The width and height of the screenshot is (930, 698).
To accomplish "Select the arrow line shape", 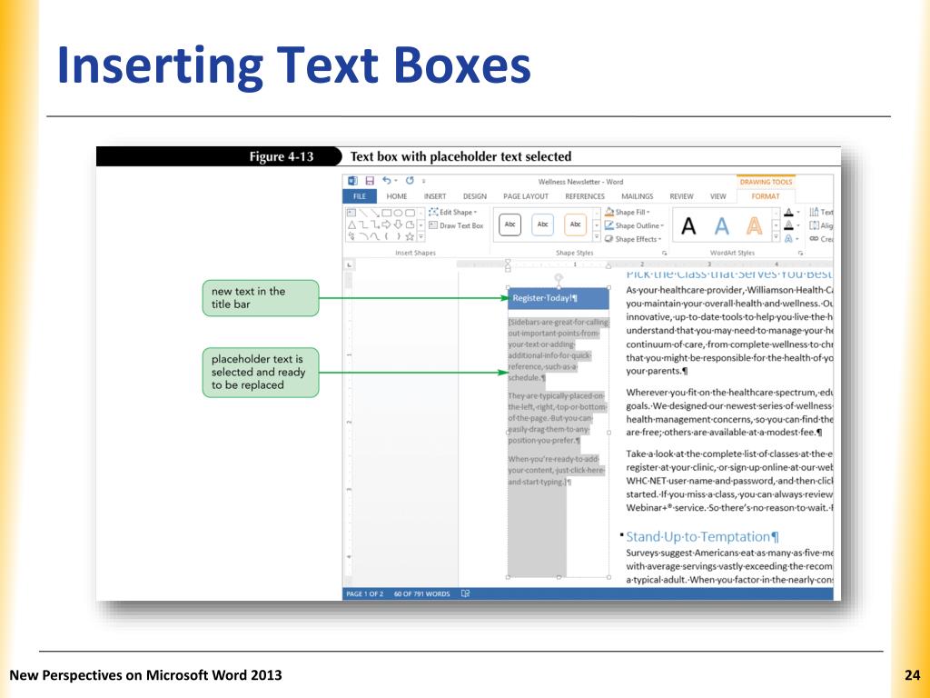I will (x=375, y=213).
